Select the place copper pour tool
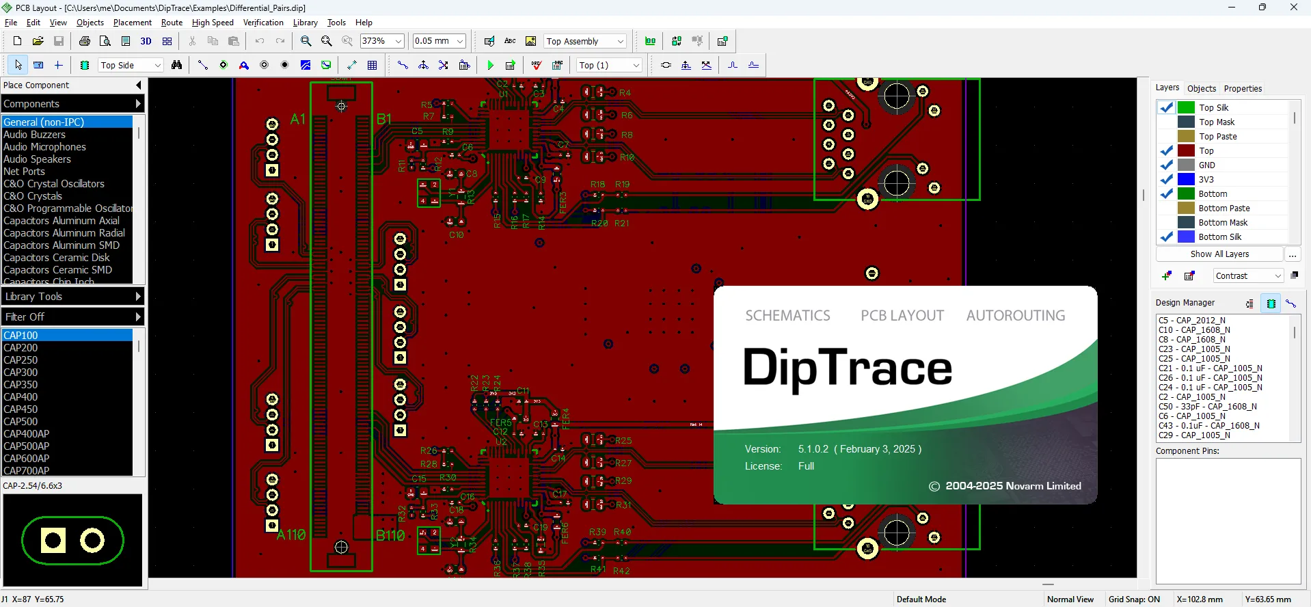1311x607 pixels. click(306, 65)
